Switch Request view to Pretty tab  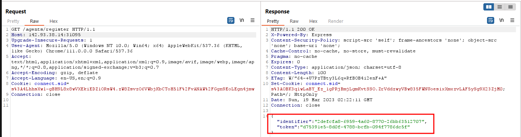tap(13, 21)
